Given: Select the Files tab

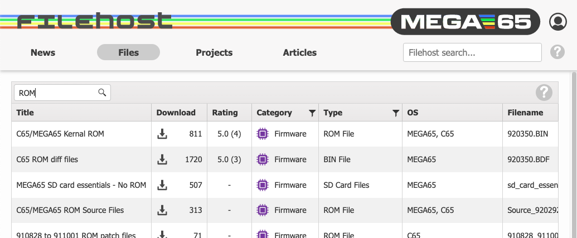Looking at the screenshot, I should 128,52.
